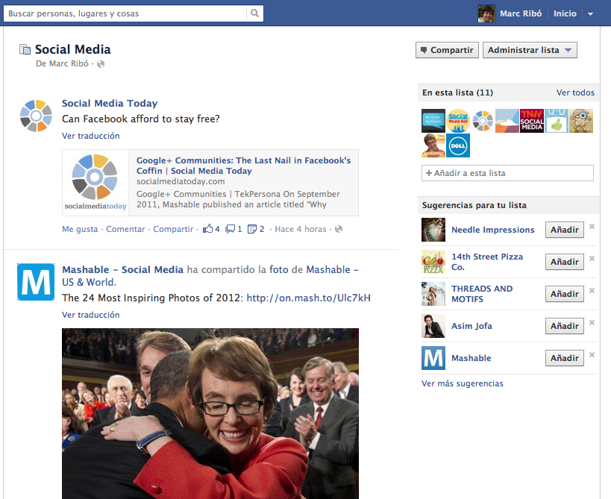Open Mashable suggestion thumbnail in sidebar
This screenshot has width=611, height=499.
[433, 358]
